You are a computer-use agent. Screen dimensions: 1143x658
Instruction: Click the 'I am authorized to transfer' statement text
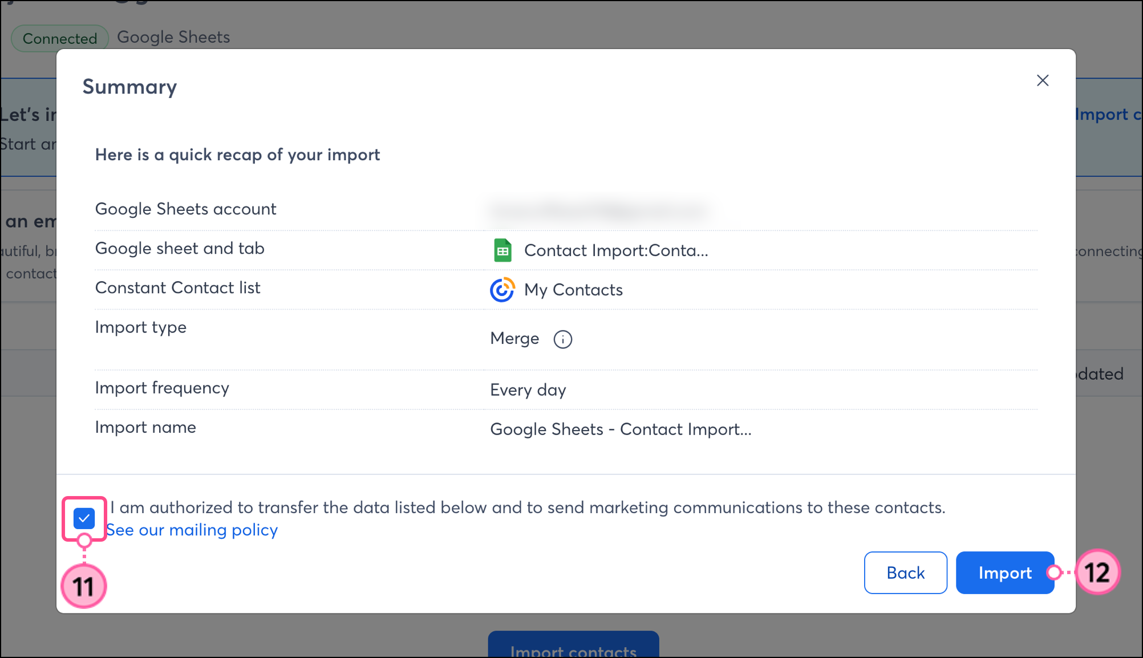(528, 507)
